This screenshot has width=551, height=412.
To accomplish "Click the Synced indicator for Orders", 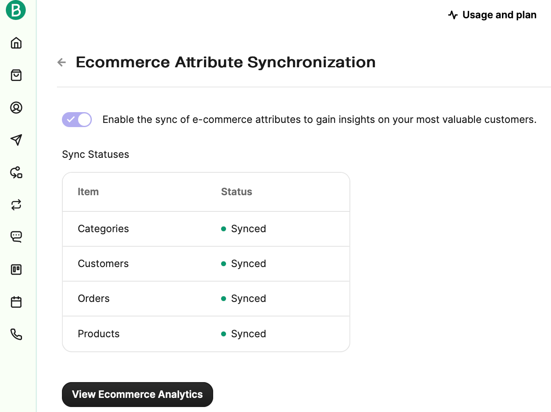I will coord(243,298).
